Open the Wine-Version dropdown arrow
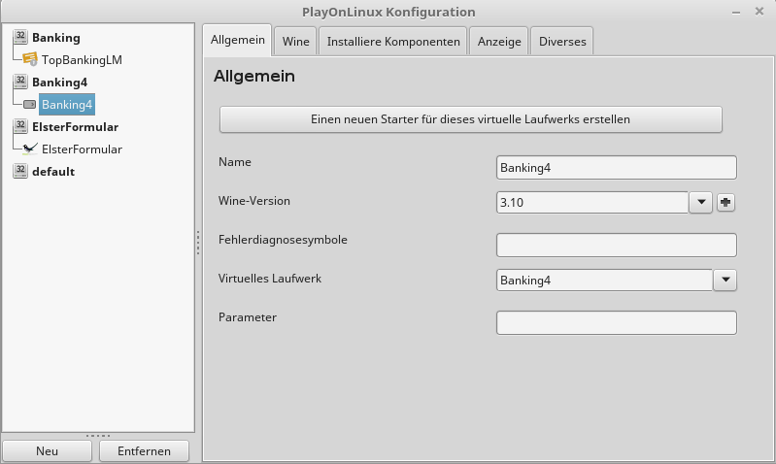This screenshot has height=464, width=776. click(x=701, y=202)
